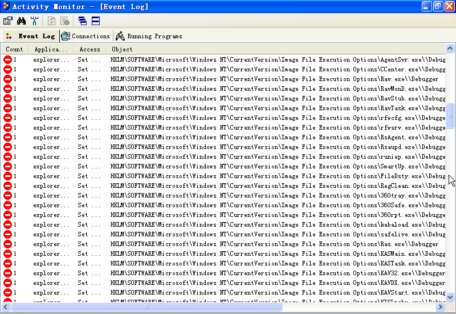Click the blocked icon on RavMonD.exe row
456x314 pixels.
[7, 89]
